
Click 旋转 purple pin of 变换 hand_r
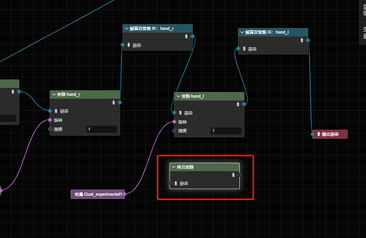click(50, 120)
